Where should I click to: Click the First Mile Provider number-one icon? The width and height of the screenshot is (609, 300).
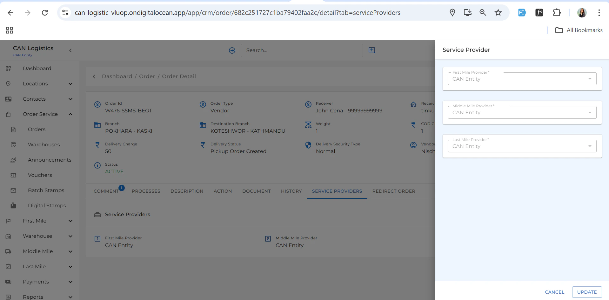point(97,239)
